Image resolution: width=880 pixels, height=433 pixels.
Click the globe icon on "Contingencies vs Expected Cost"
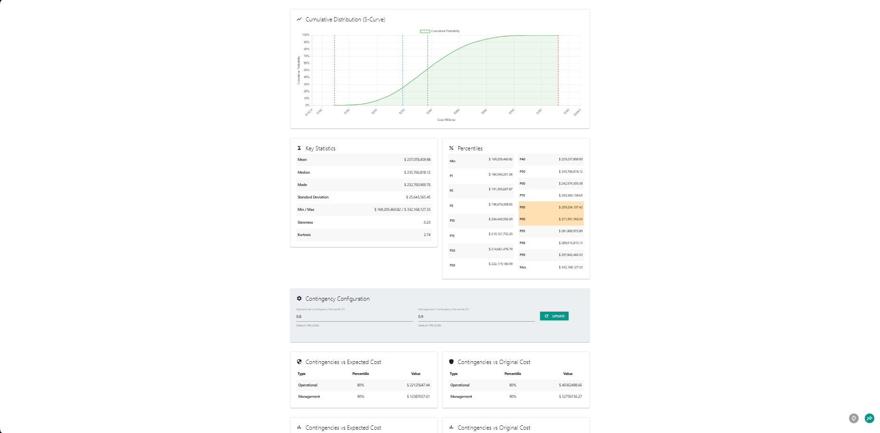[x=299, y=362]
